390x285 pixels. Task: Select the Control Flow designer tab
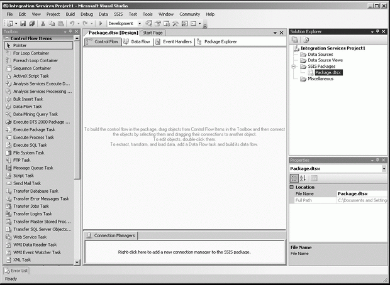[x=103, y=41]
